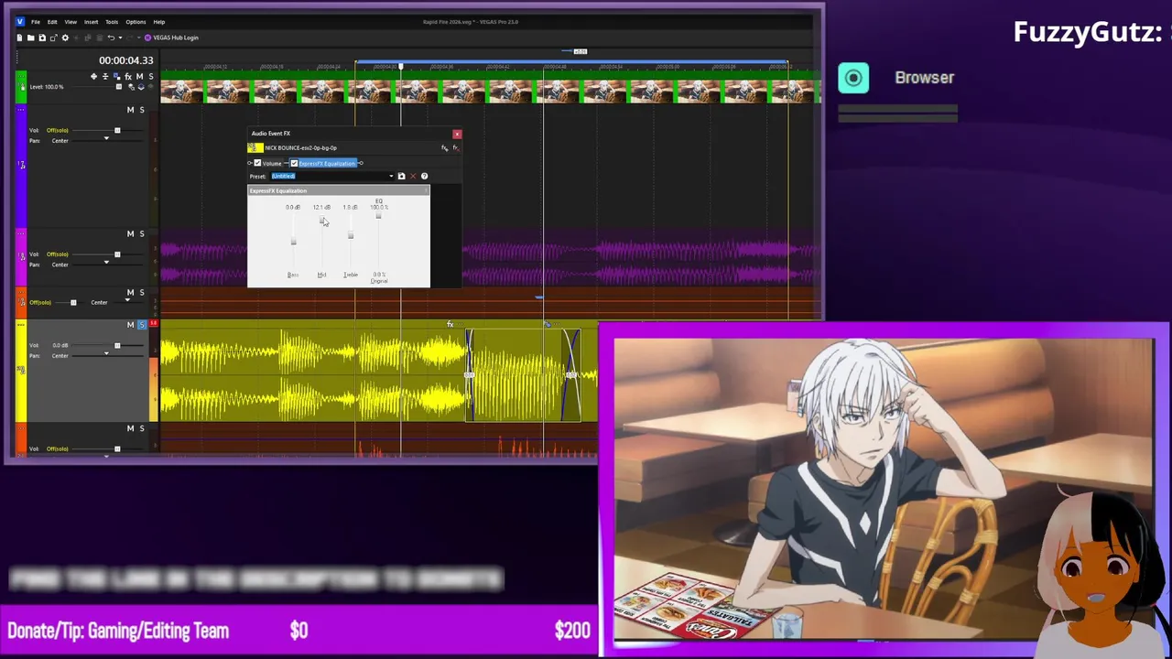Click the Render As icon in the toolbar
This screenshot has height=659, width=1172.
click(x=54, y=38)
